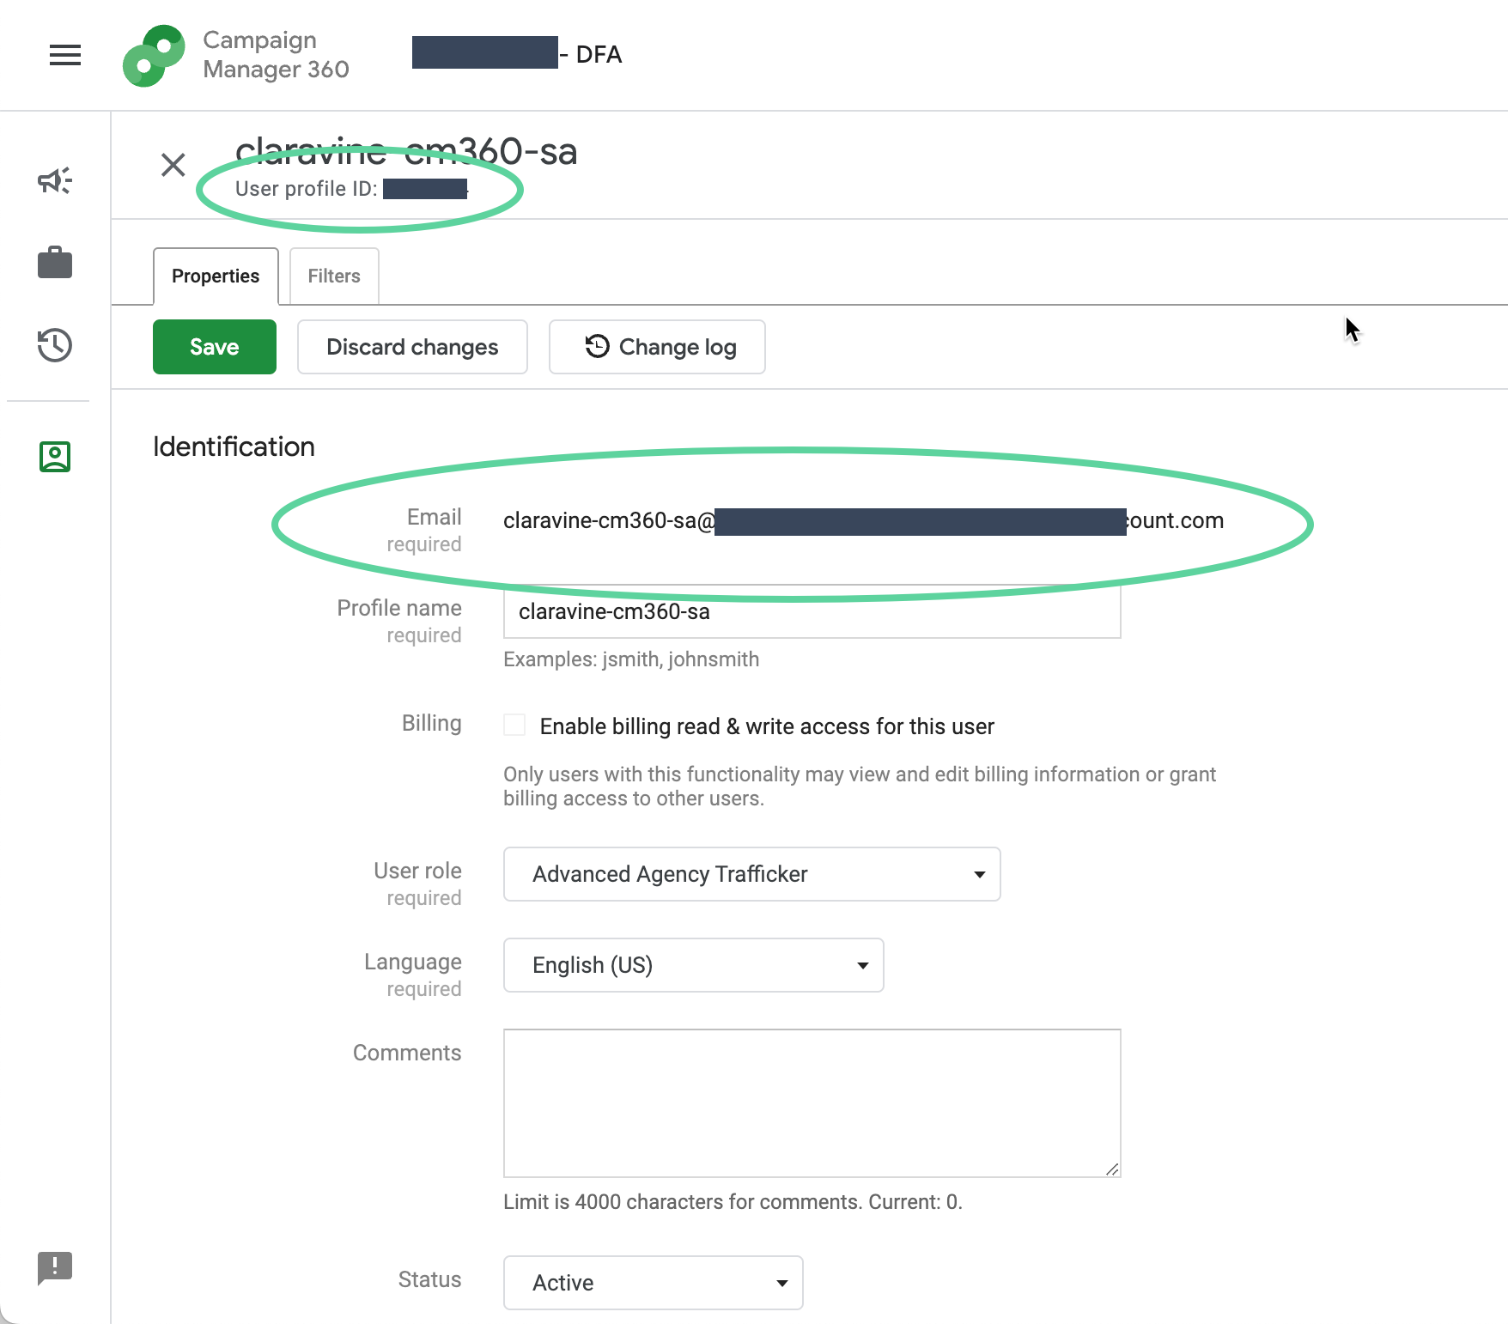Click inside the Comments text area
The width and height of the screenshot is (1508, 1324).
[x=812, y=1103]
